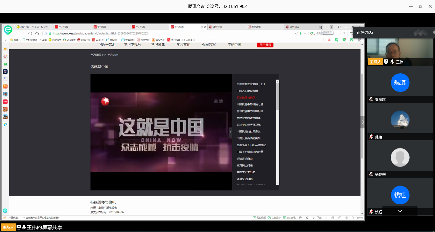Click the green lightning speed-mode icon
435x232 pixels.
tap(301, 33)
